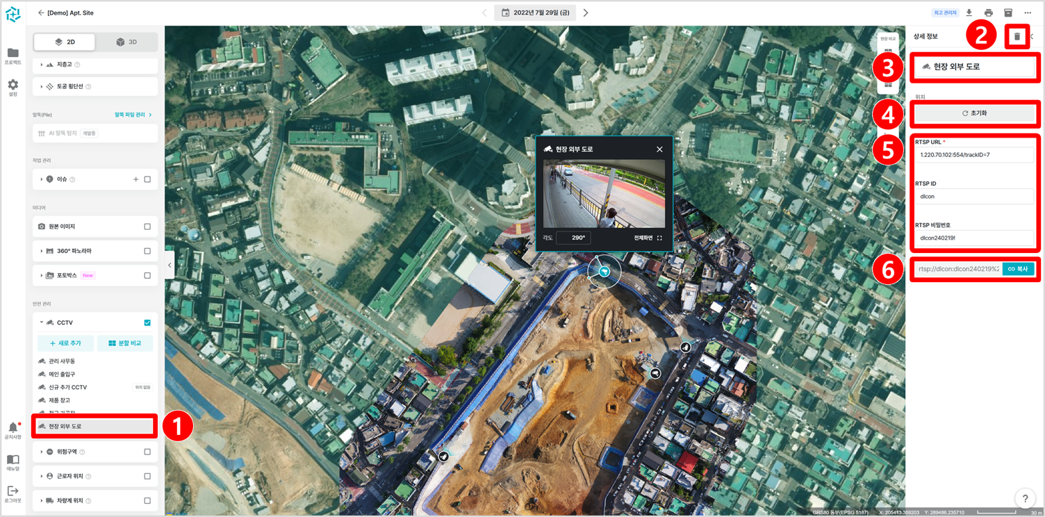Open 설정 gear in left sidebar

click(x=13, y=85)
